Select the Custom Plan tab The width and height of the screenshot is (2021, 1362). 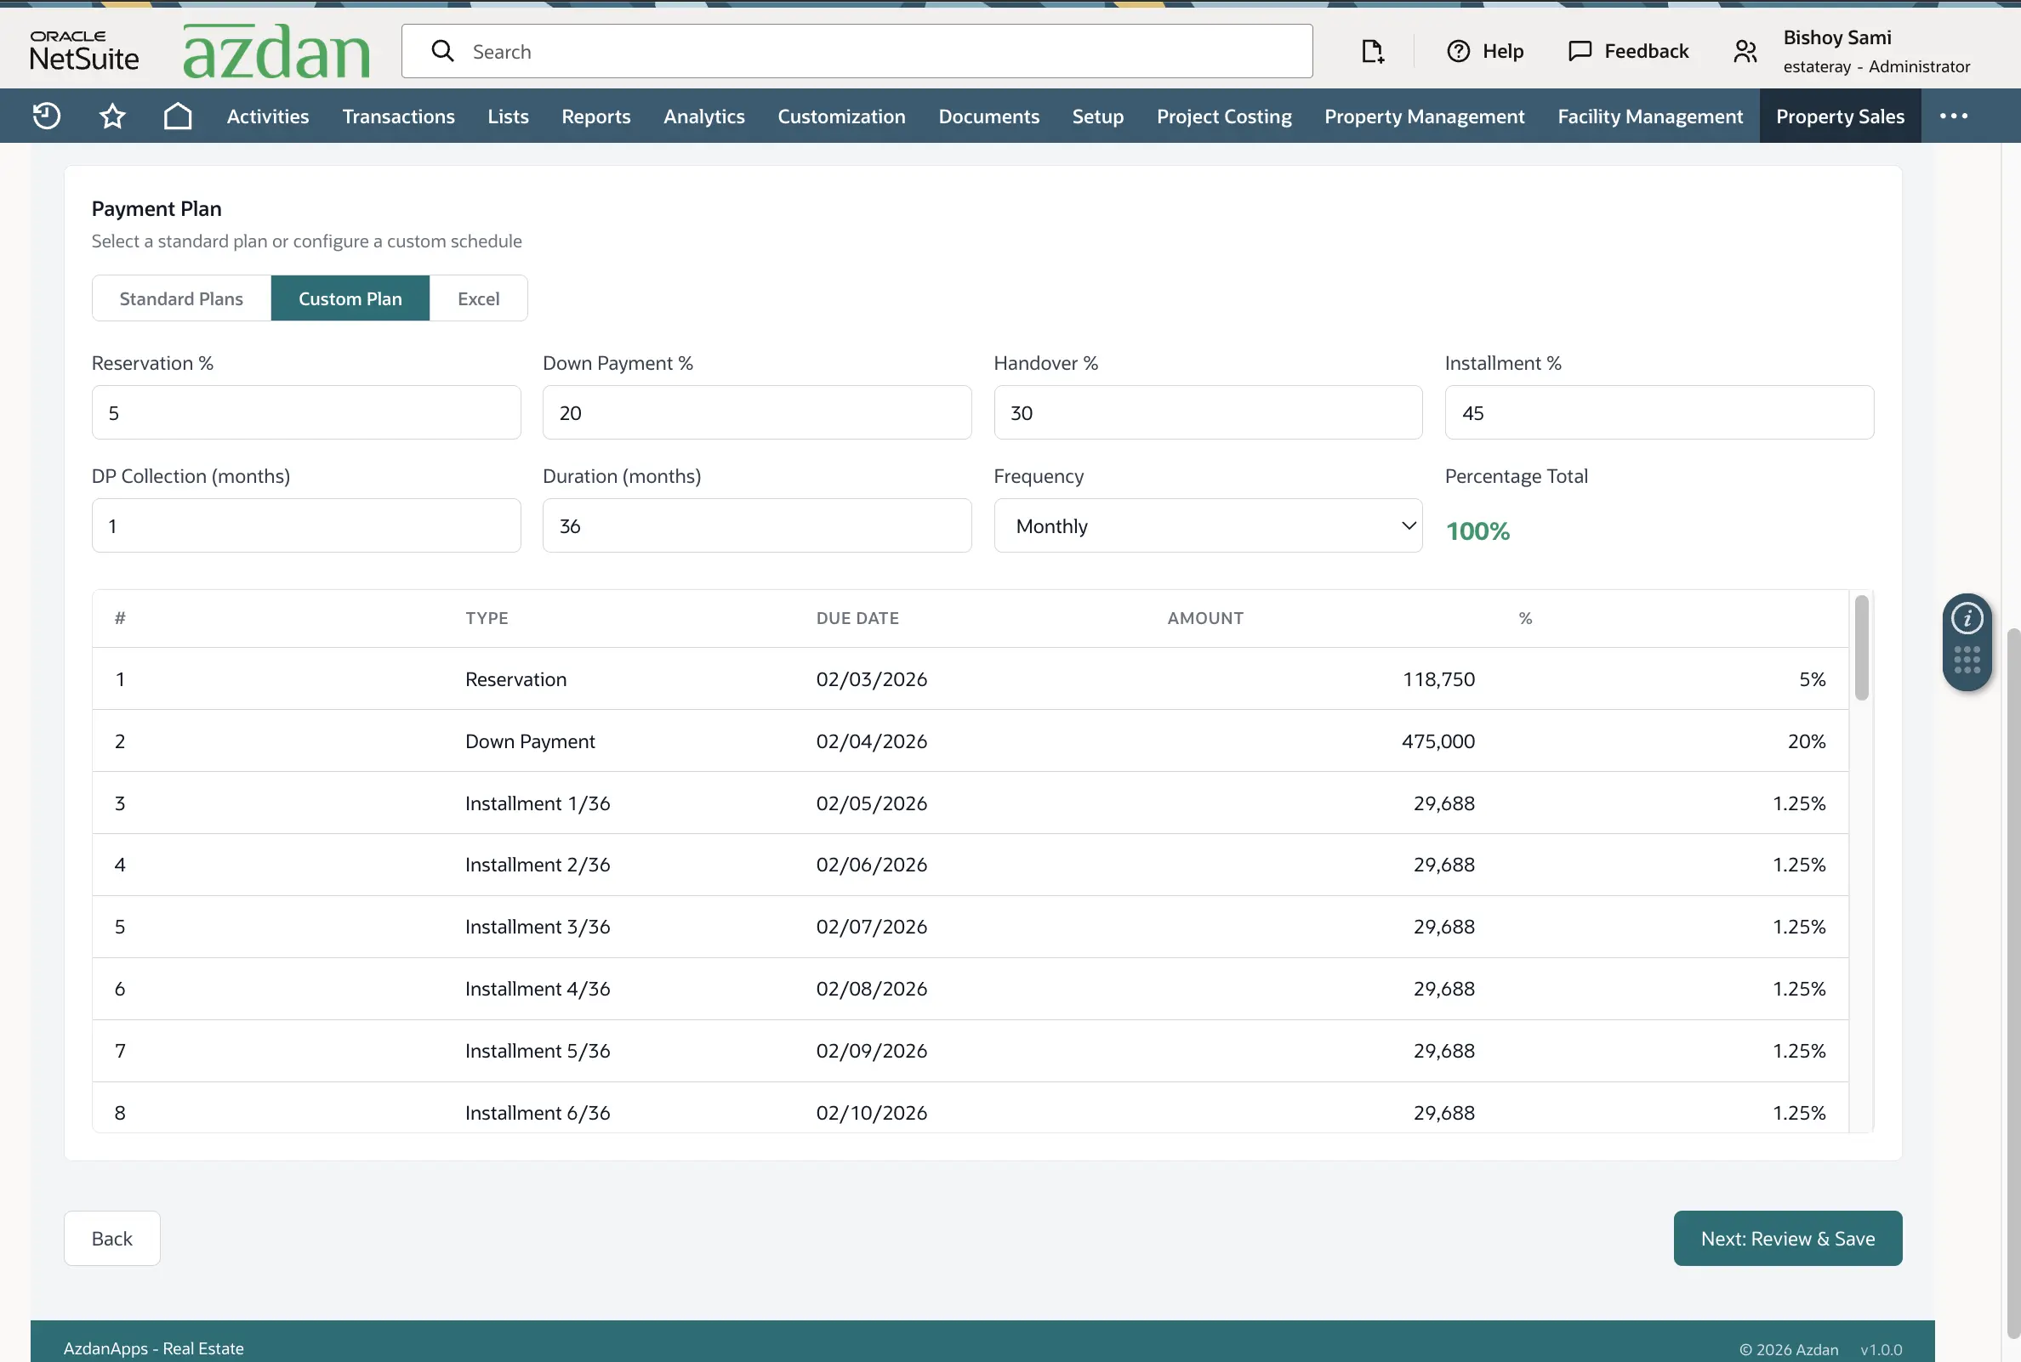coord(350,298)
